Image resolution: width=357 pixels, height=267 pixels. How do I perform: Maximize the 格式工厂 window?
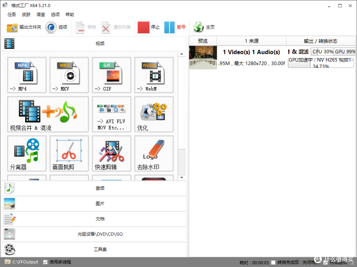pyautogui.click(x=340, y=6)
